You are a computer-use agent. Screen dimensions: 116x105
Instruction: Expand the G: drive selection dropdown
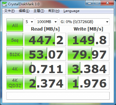click(84, 22)
